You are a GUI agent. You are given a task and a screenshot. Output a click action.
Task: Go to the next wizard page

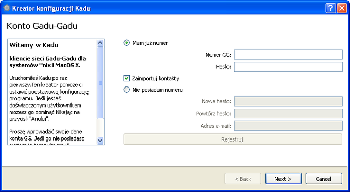283,179
